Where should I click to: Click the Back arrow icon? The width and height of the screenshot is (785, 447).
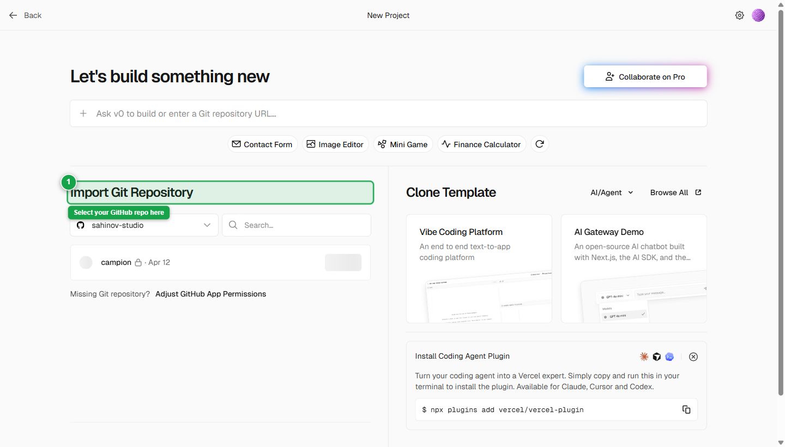(13, 15)
